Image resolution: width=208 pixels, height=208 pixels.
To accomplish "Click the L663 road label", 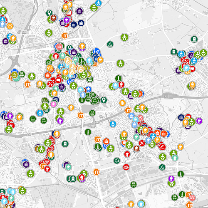I will (82, 143).
